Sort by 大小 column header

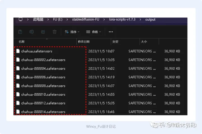click(144, 42)
